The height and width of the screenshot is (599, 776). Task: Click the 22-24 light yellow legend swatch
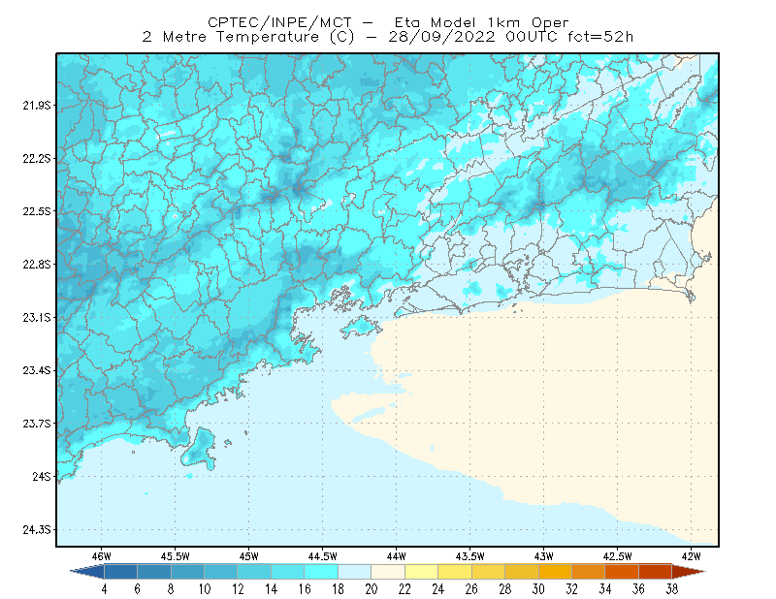[421, 572]
